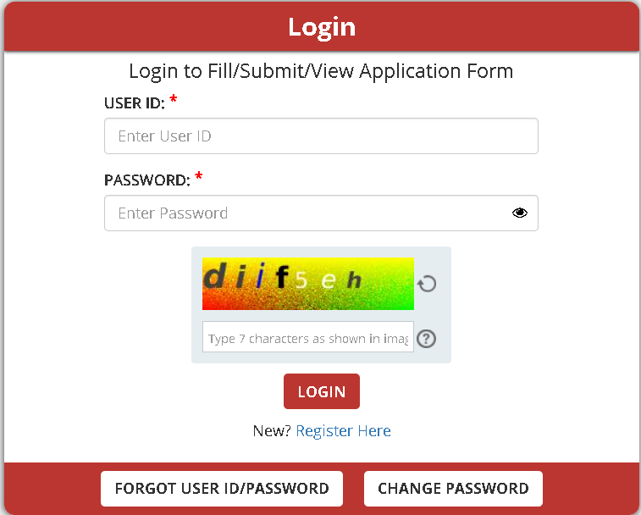Click the red LOGIN button
Image resolution: width=641 pixels, height=515 pixels.
[x=321, y=391]
